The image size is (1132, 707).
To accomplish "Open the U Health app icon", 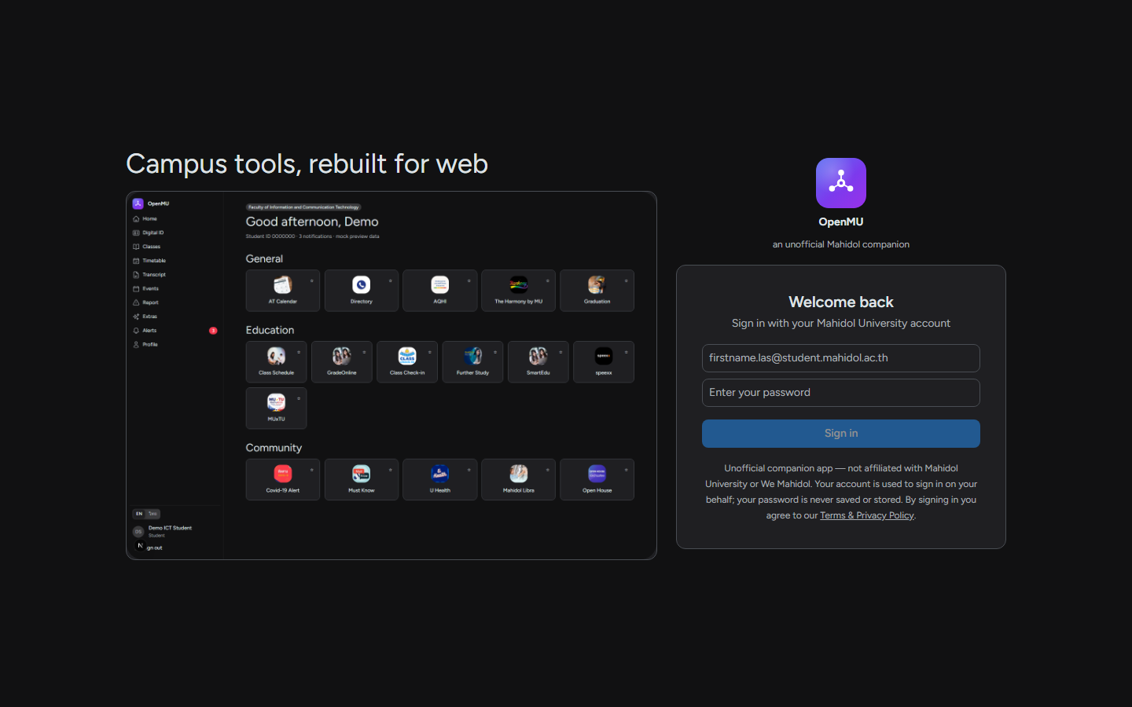I will click(x=440, y=474).
